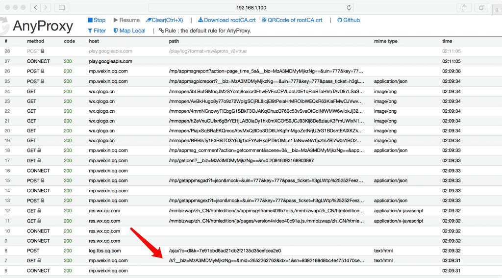Click lock icon on row 26 POST
The height and width of the screenshot is (278, 502).
pyautogui.click(x=42, y=71)
